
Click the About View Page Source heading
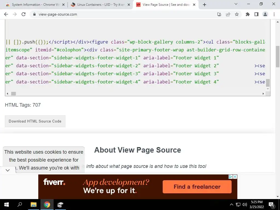(x=138, y=150)
